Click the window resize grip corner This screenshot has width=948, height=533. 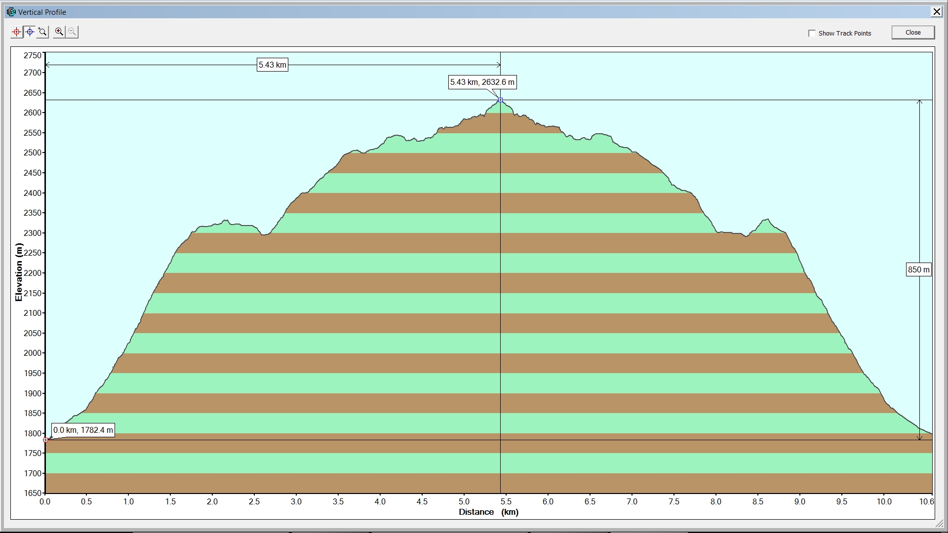coord(939,525)
